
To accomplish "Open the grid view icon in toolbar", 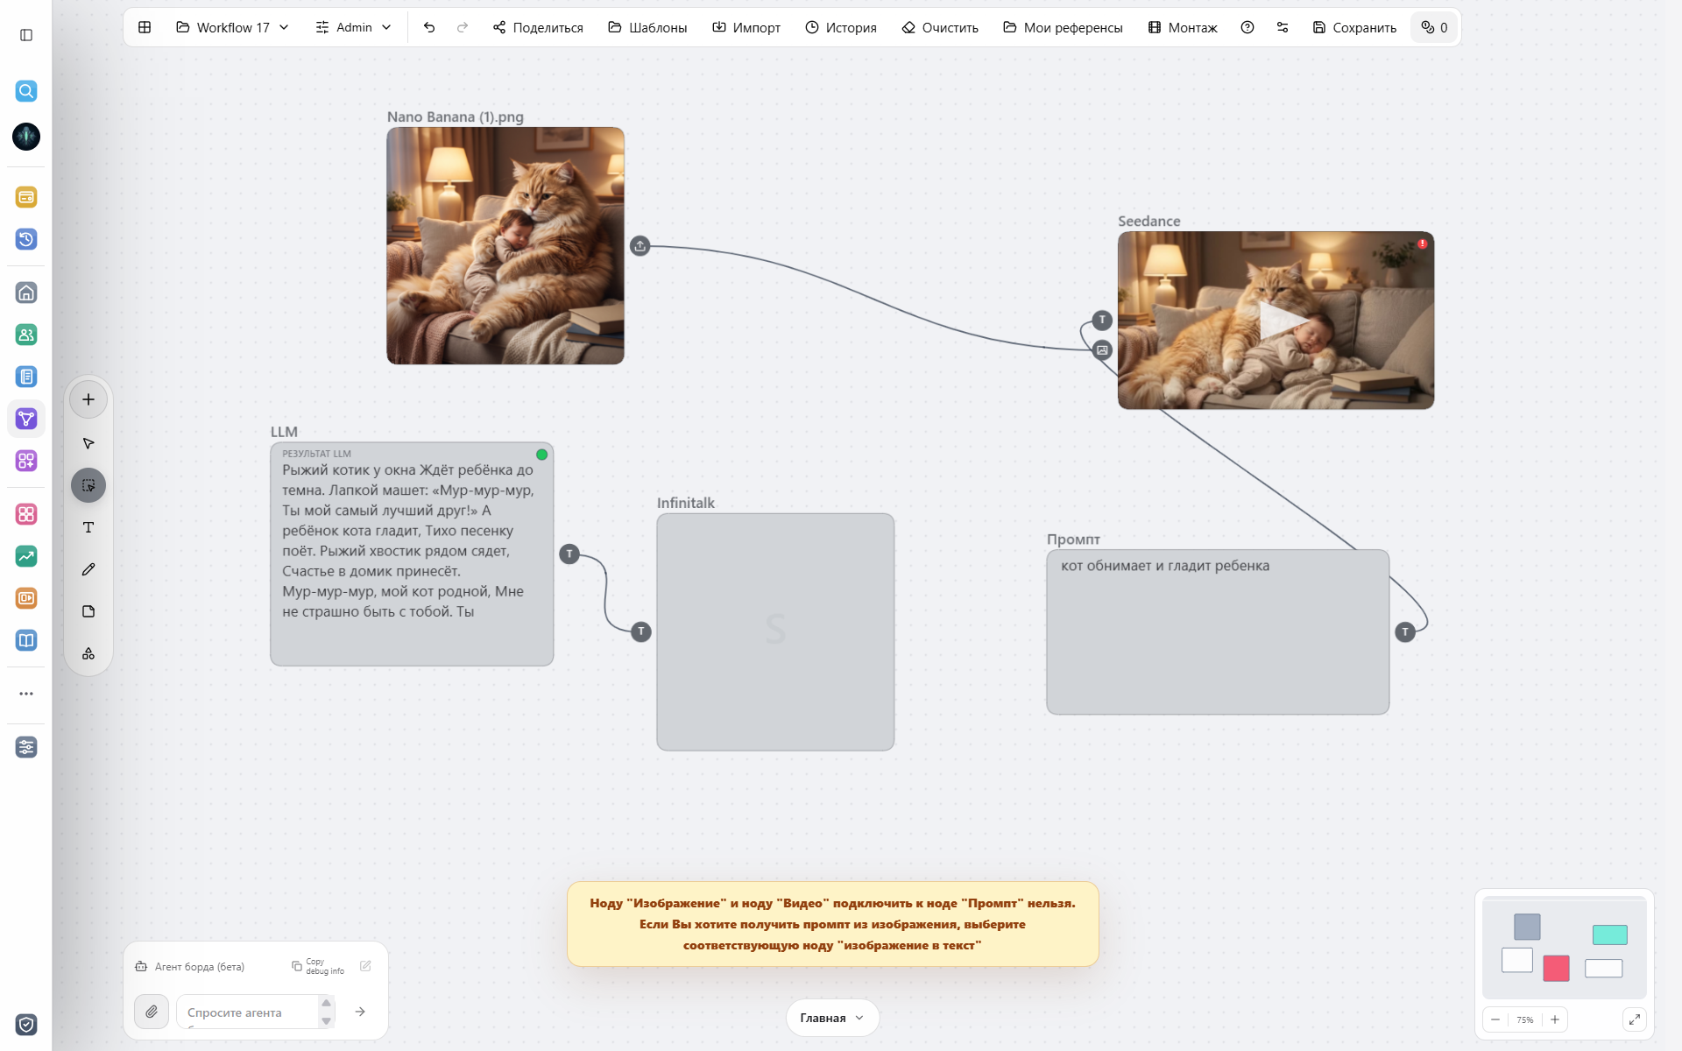I will (145, 27).
